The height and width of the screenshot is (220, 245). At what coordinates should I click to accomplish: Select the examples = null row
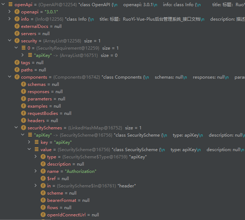tap(122, 106)
